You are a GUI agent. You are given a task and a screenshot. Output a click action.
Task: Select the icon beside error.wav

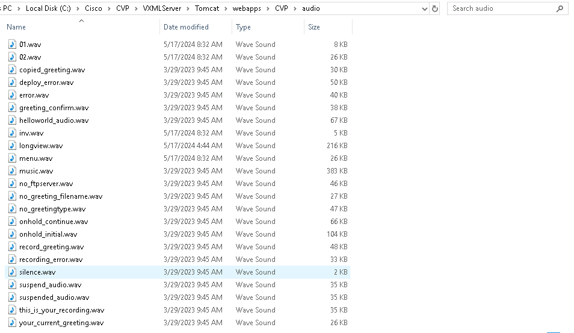pos(13,95)
